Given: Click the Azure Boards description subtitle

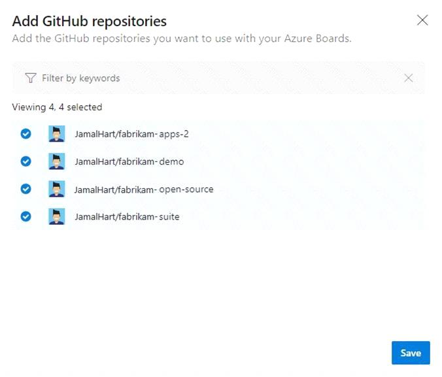Looking at the screenshot, I should coord(182,39).
